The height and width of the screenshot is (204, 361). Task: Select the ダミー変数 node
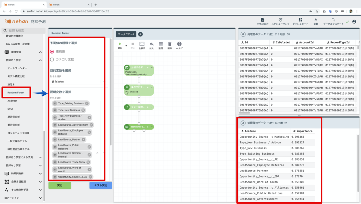[139, 107]
